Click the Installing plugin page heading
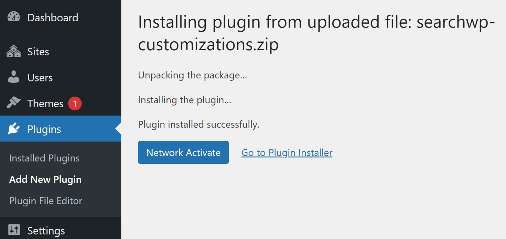Image resolution: width=506 pixels, height=239 pixels. tap(316, 33)
